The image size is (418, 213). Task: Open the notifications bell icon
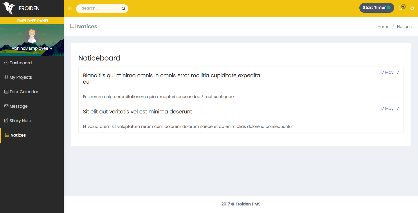[400, 8]
